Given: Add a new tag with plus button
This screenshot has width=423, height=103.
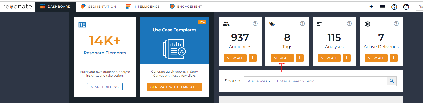Looking at the screenshot, I should [x=300, y=58].
